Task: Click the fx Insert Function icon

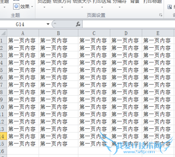Action: coord(78,24)
